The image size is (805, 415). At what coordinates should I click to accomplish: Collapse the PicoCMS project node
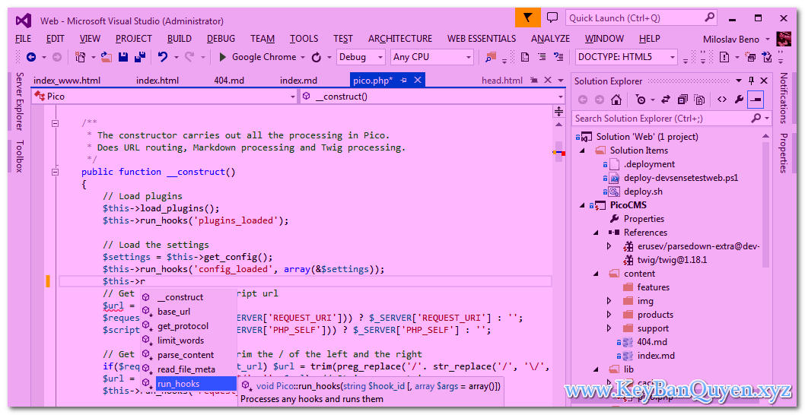(x=582, y=206)
